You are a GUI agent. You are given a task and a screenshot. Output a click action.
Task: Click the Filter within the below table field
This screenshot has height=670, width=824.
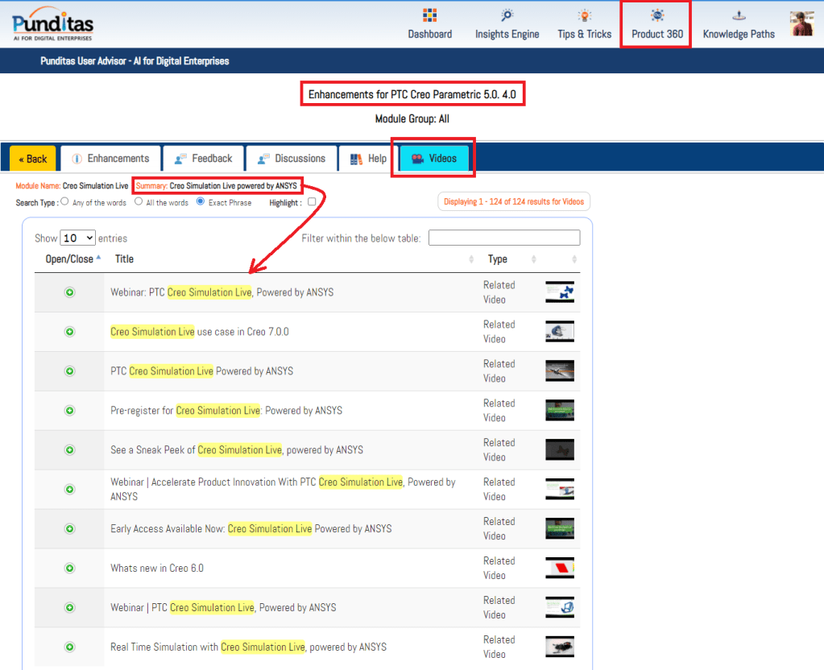click(504, 238)
